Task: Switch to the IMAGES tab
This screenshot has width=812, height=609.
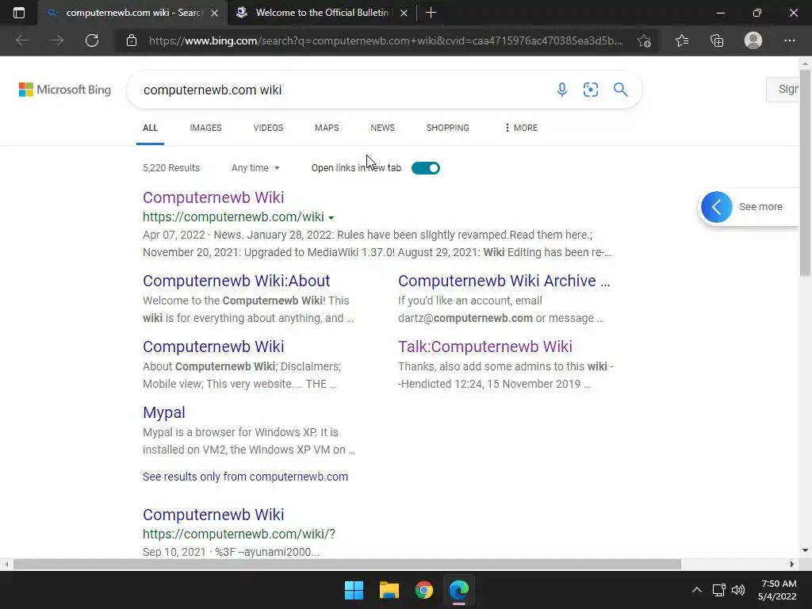Action: click(x=205, y=128)
